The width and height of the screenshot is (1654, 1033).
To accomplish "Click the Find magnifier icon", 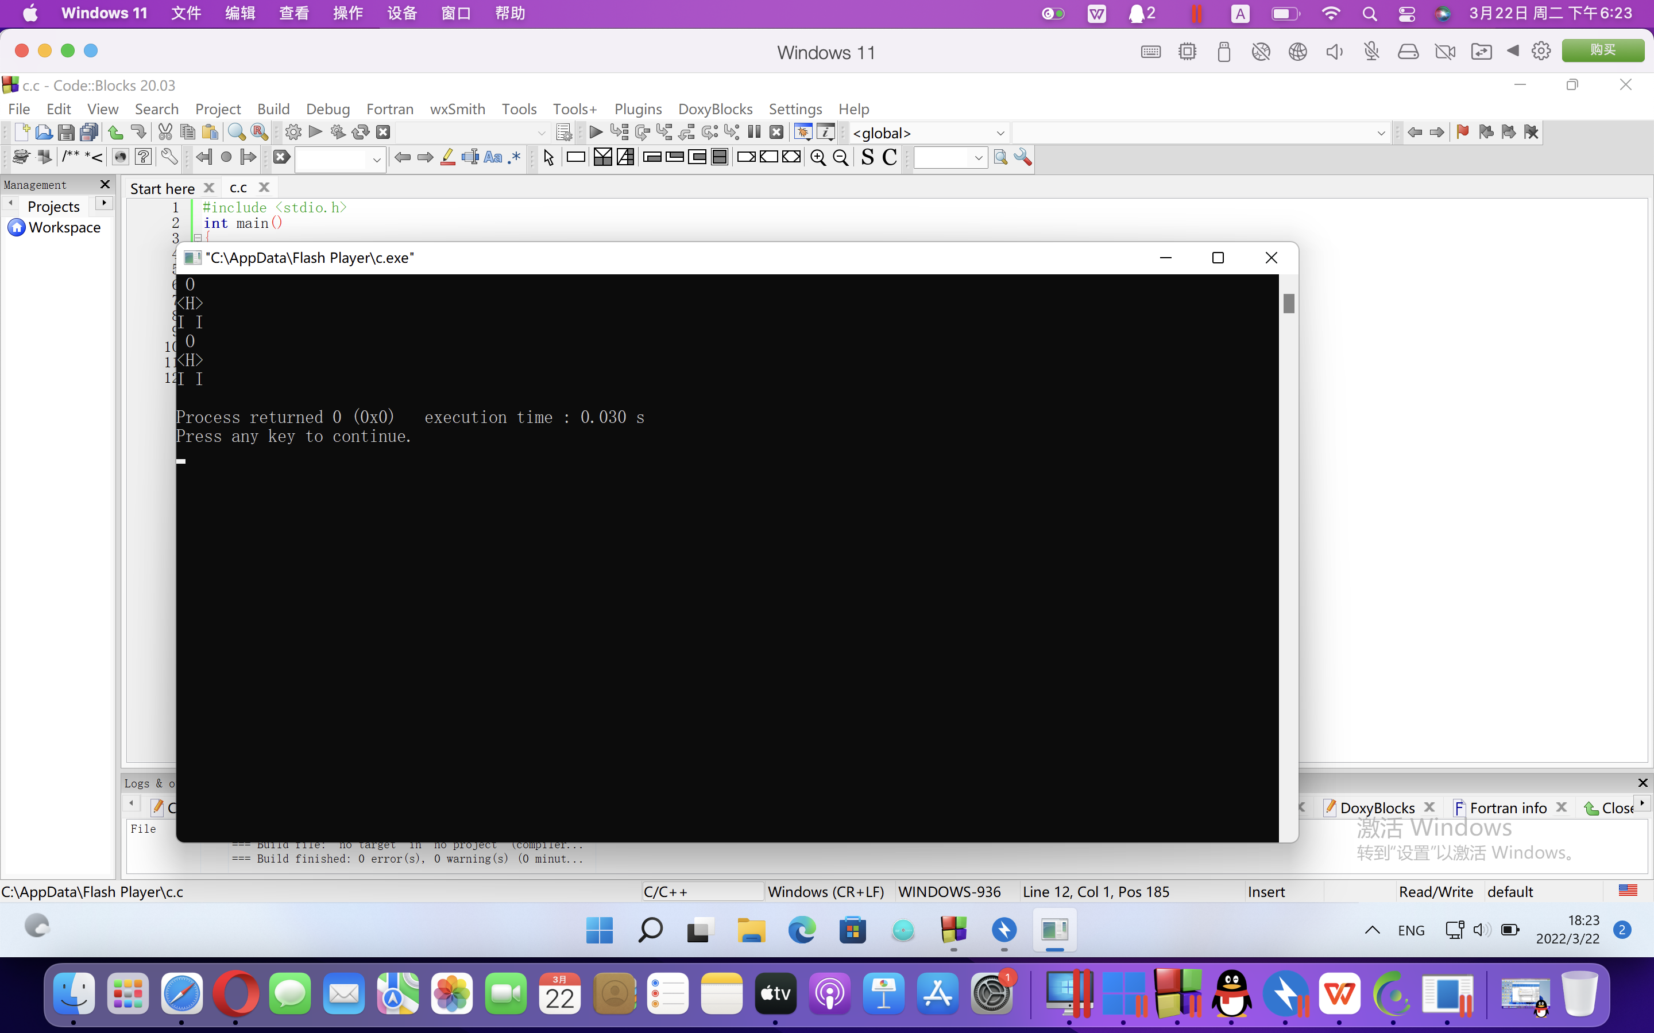I will (x=237, y=132).
